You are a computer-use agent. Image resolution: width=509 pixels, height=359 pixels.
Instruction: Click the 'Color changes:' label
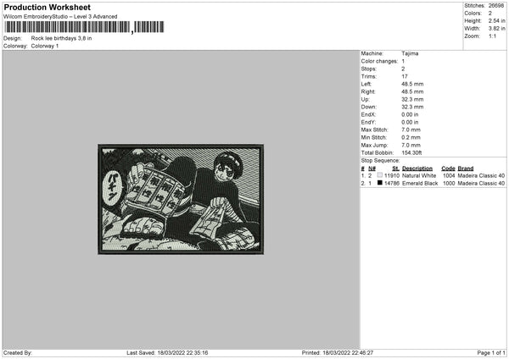pyautogui.click(x=379, y=61)
